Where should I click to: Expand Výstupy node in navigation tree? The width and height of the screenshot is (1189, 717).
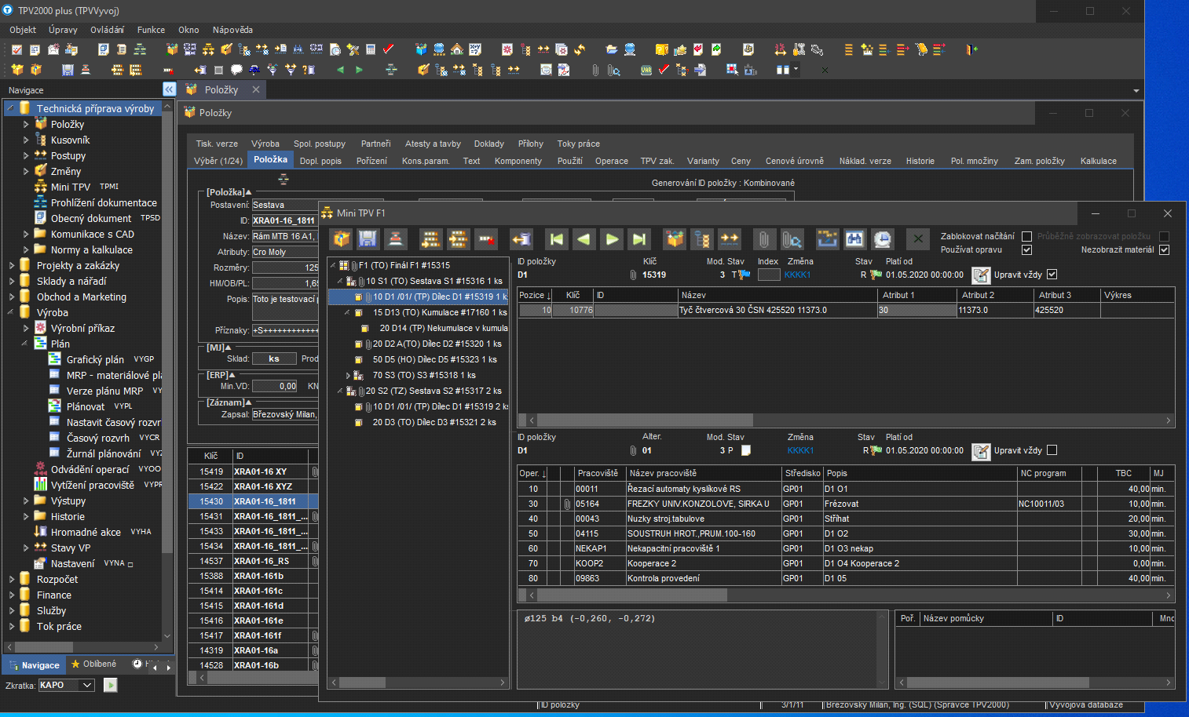(26, 500)
